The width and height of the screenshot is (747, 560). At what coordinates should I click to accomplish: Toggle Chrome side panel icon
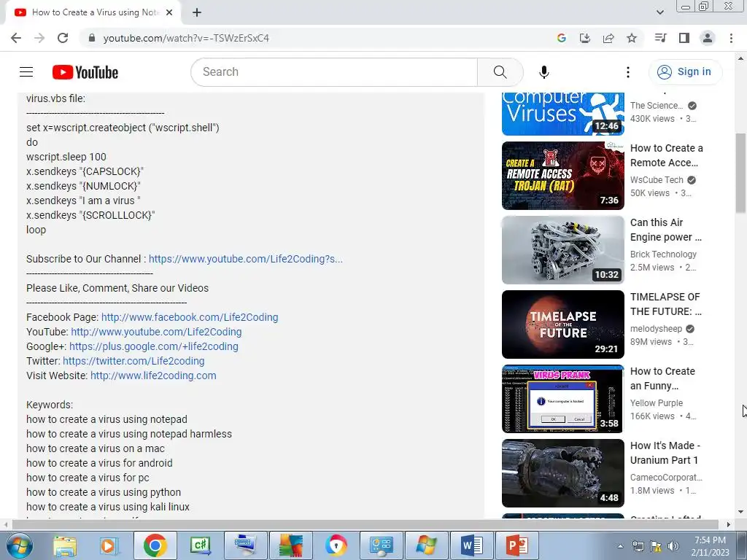click(x=684, y=38)
